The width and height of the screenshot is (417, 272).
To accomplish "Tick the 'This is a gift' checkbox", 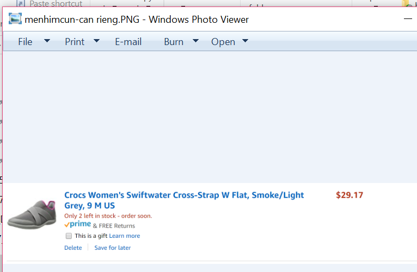I will point(69,236).
